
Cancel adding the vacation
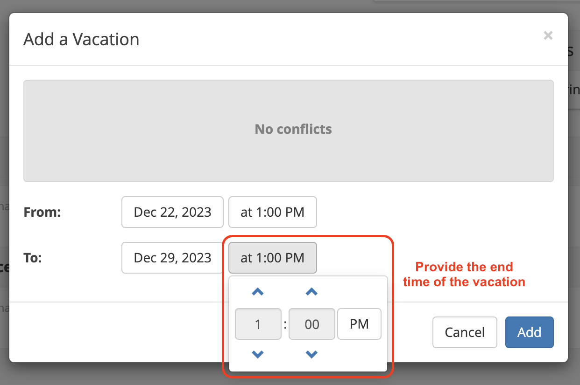(465, 332)
